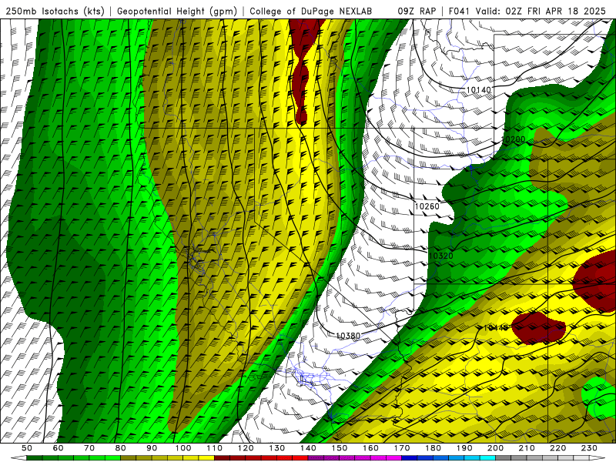This screenshot has width=616, height=462.
Task: Click the 190 value on the legend
Action: click(464, 448)
